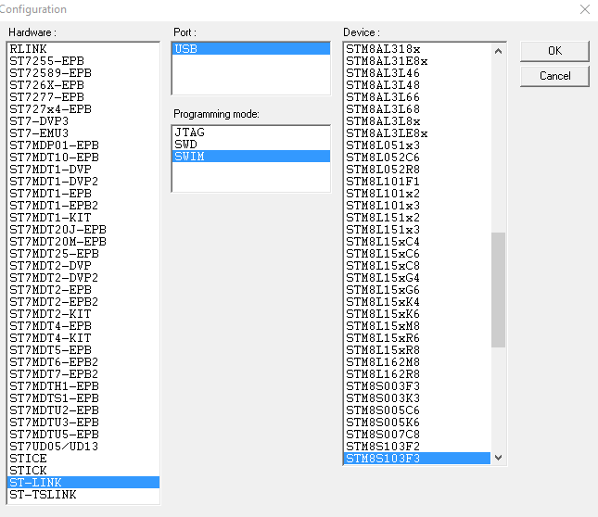Select ST7MDT1-KIT hardware
Screen dimensions: 598x517
pyautogui.click(x=83, y=218)
